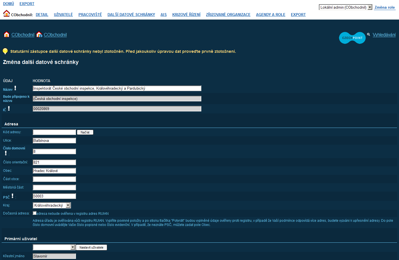
Task: Click the top-left EXPORT link
Action: click(x=27, y=4)
